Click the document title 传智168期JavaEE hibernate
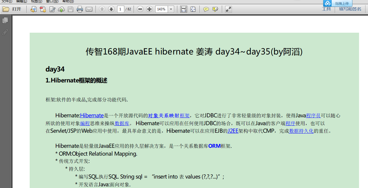 tap(194, 52)
